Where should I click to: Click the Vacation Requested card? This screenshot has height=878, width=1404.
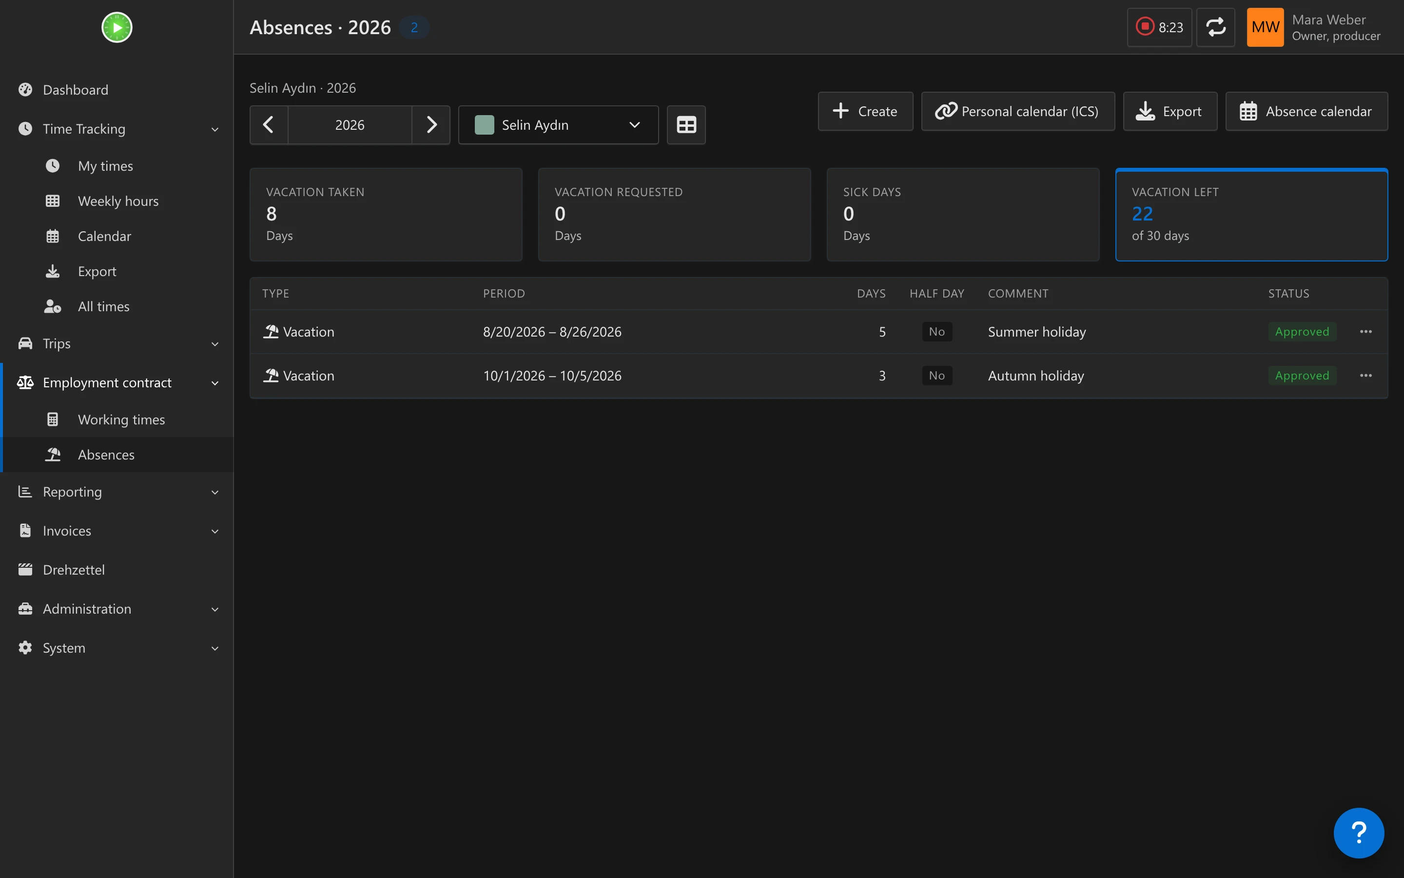pos(674,215)
